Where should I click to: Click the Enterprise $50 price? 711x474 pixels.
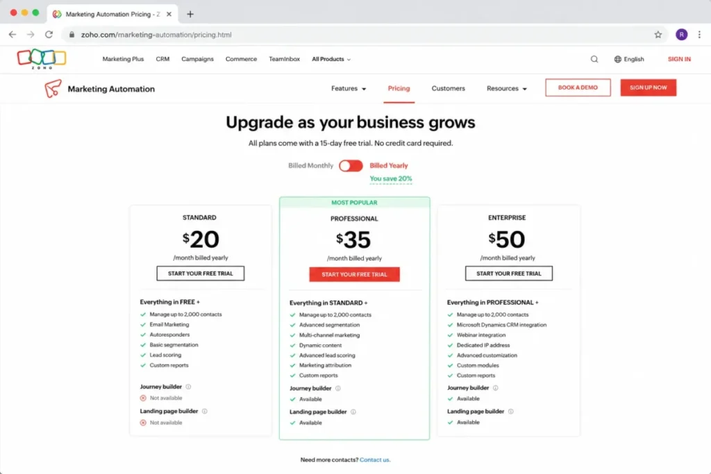click(x=506, y=239)
